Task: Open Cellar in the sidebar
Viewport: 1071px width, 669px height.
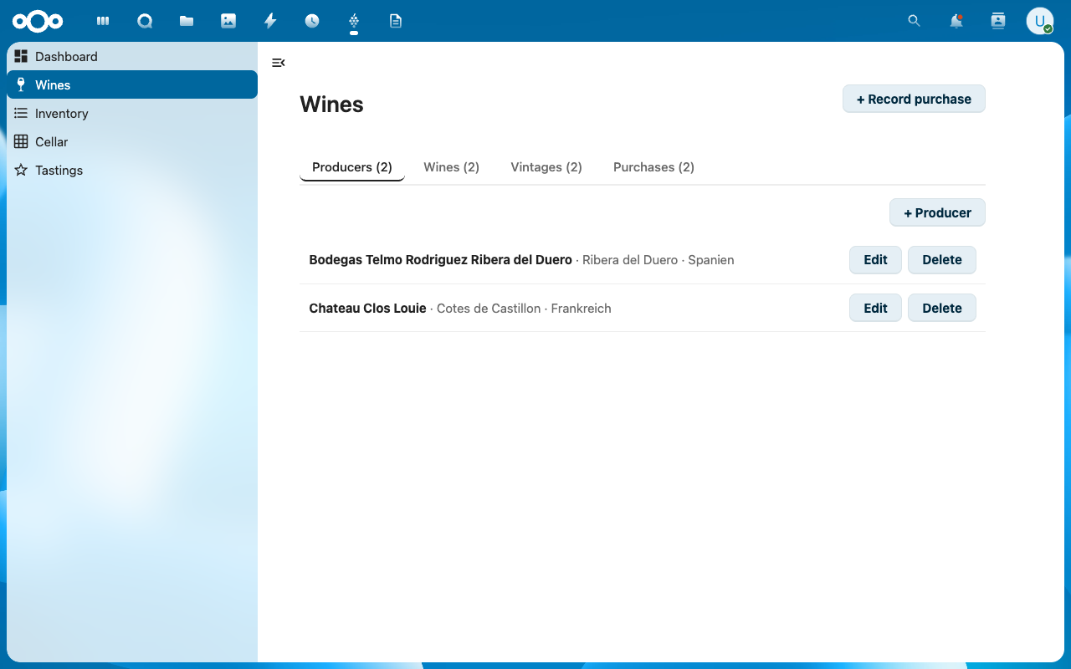Action: pos(132,141)
